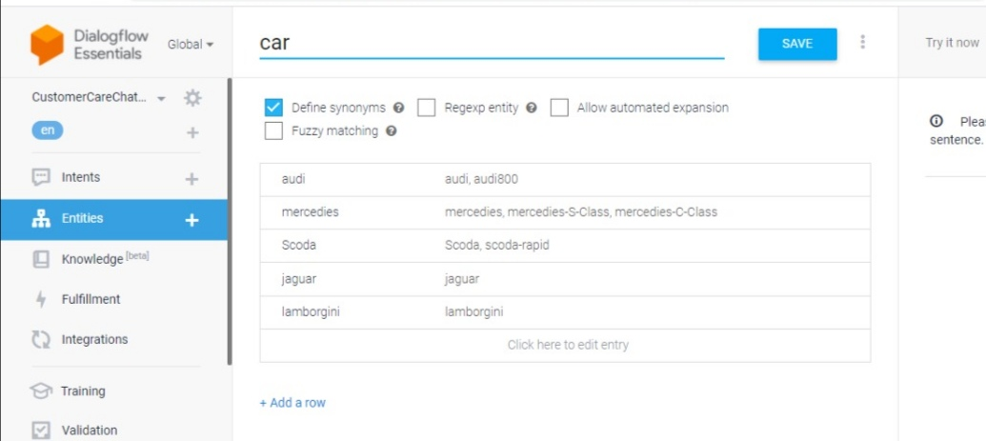986x441 pixels.
Task: Select the Scoda reference value cell
Action: click(x=299, y=245)
